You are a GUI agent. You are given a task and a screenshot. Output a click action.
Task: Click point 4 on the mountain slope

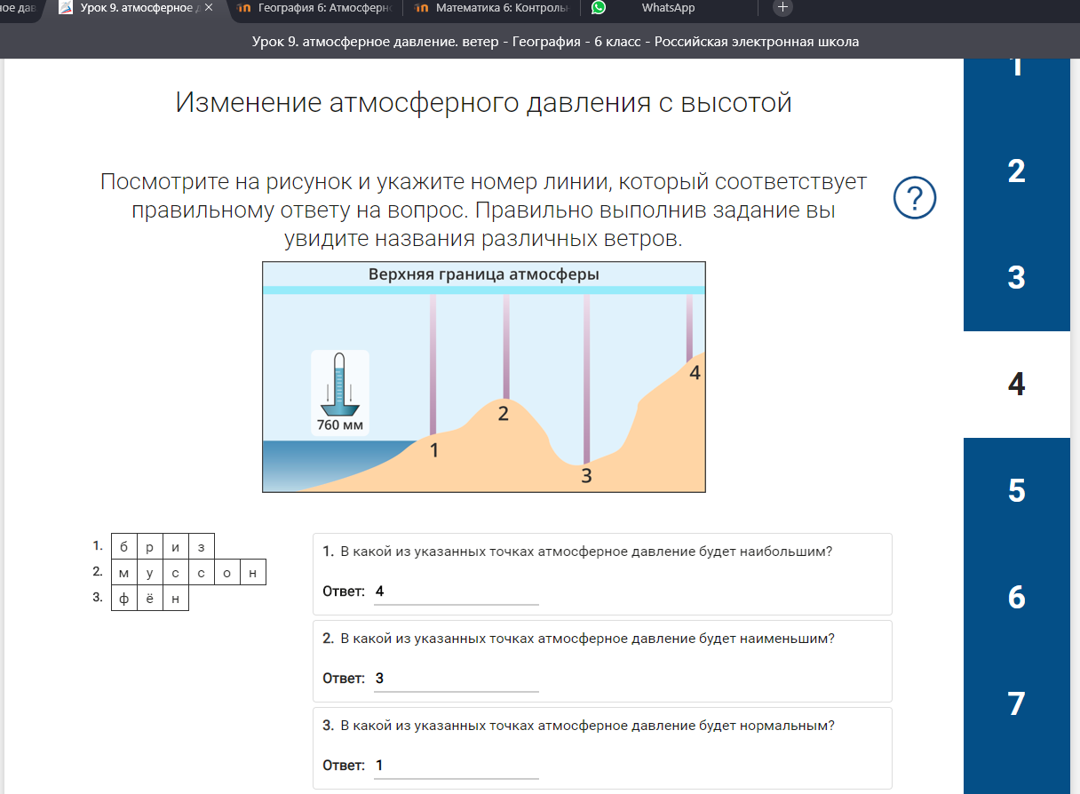695,373
